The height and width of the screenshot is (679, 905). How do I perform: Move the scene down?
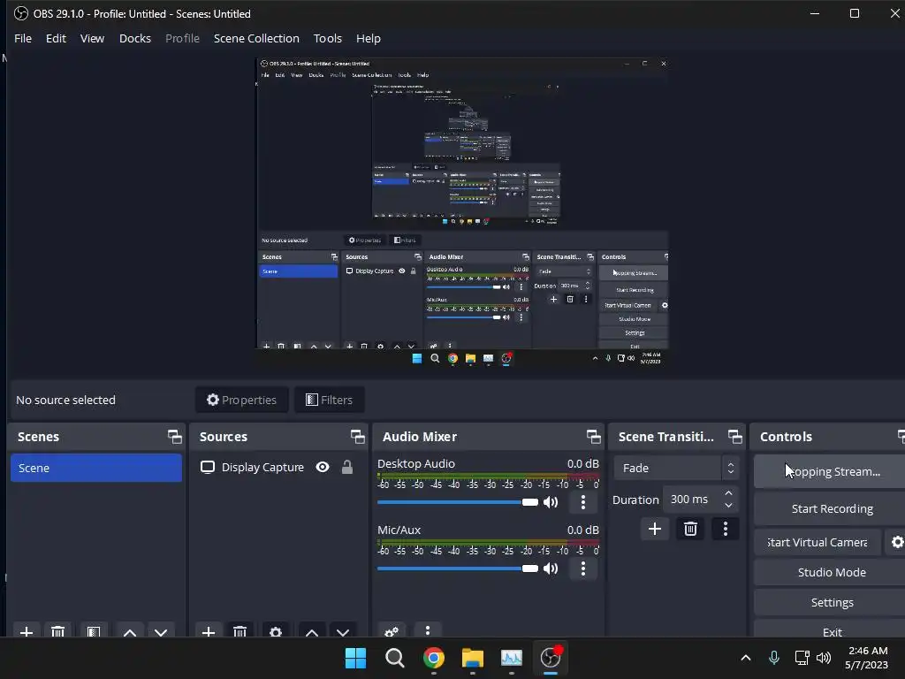point(161,631)
